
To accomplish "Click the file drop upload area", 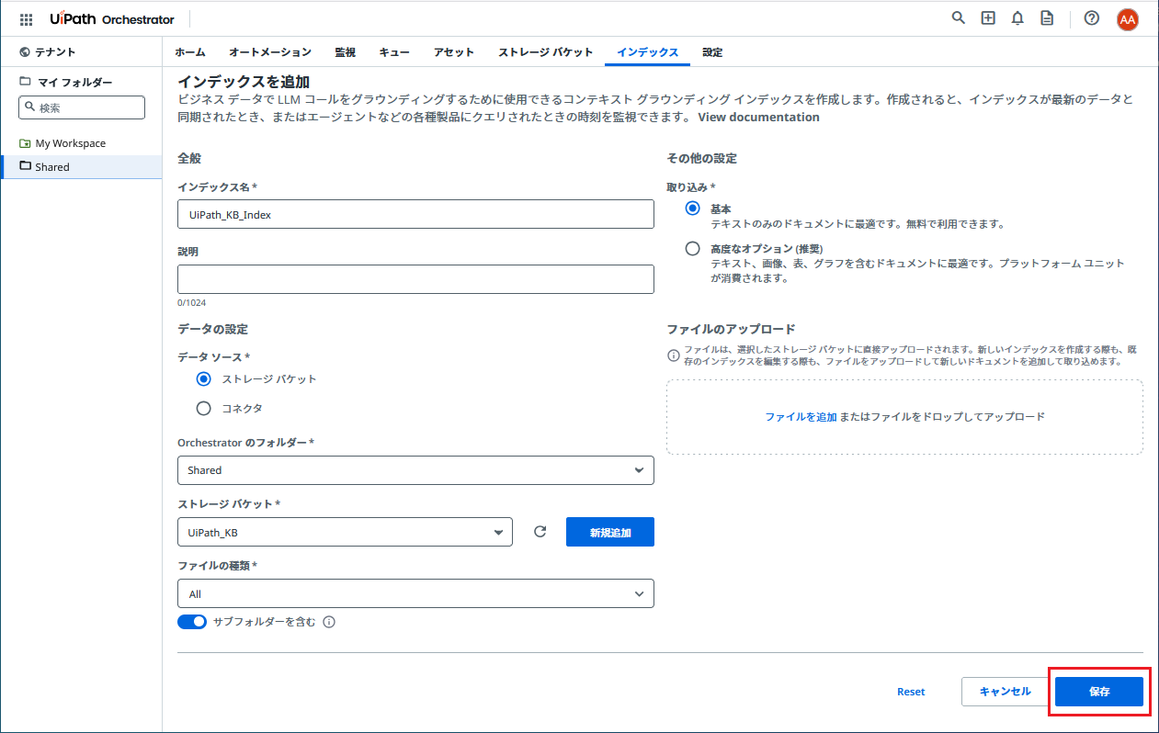I will click(x=905, y=417).
